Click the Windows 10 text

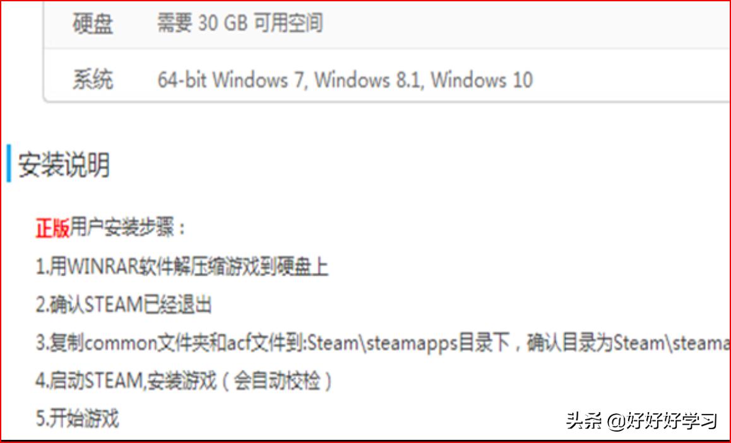[x=482, y=79]
